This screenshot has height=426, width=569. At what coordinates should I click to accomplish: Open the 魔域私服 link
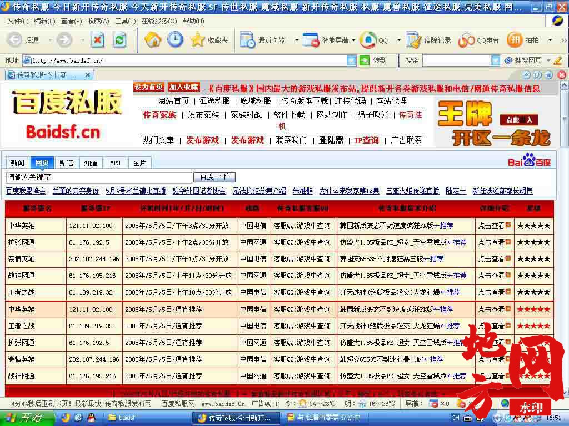point(256,101)
